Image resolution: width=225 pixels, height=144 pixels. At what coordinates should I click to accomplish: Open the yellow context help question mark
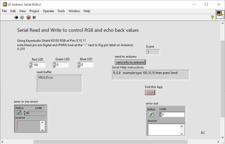pos(212,17)
